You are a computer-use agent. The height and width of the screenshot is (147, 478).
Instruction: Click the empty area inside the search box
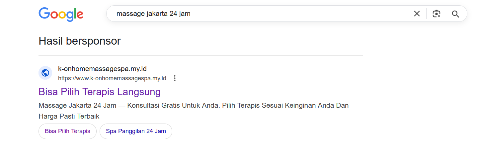tap(299, 14)
